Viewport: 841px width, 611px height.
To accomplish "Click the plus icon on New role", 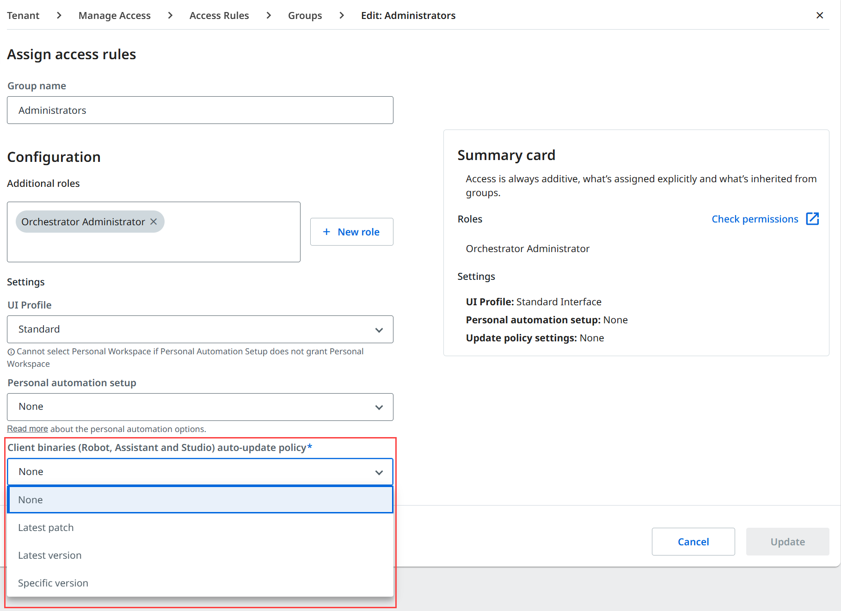I will coord(326,232).
